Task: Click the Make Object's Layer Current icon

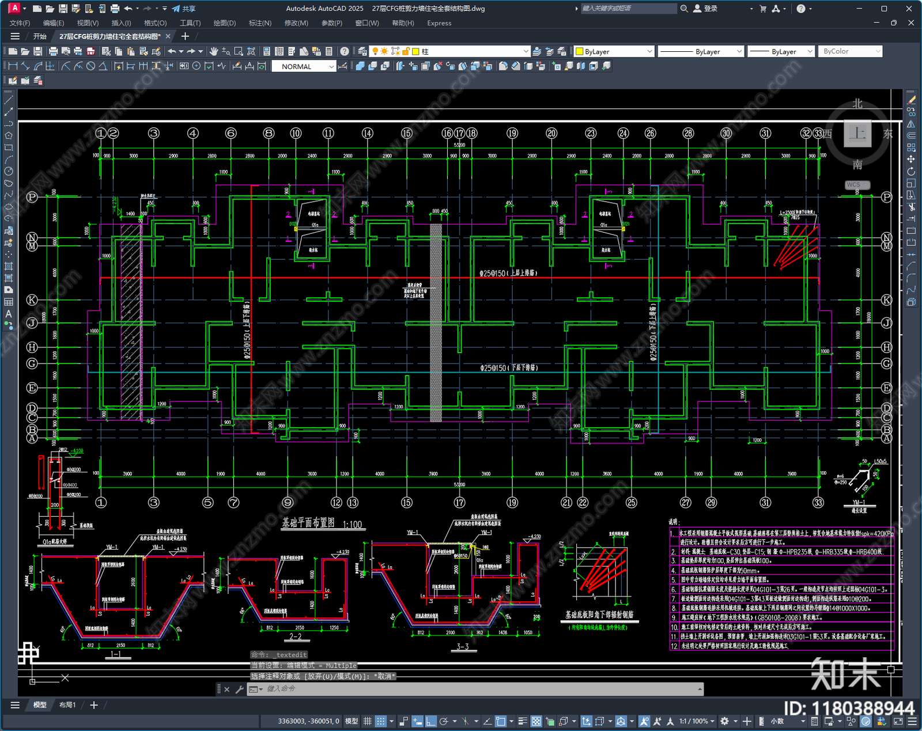Action: tap(536, 51)
